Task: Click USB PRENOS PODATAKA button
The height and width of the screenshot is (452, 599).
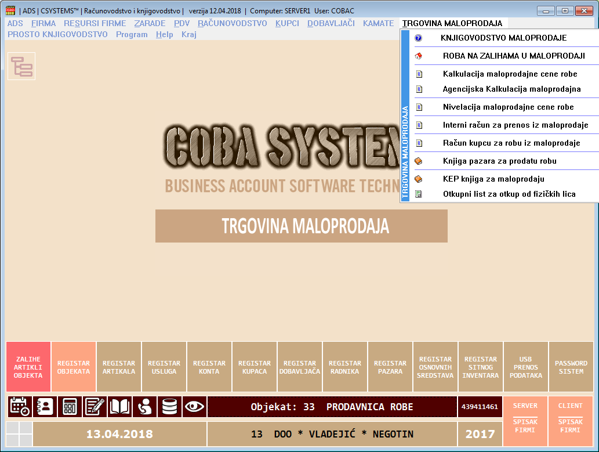Action: coord(526,367)
